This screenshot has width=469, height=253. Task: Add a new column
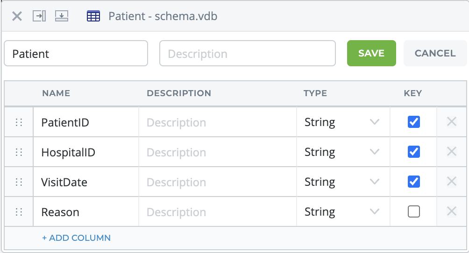pyautogui.click(x=76, y=238)
